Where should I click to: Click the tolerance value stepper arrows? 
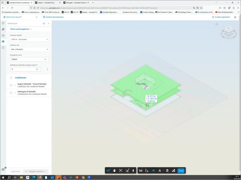pos(37,69)
